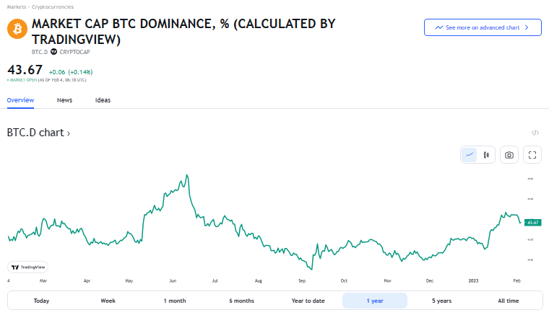Go to Cryptocurrencies breadcrumb
The image size is (549, 315).
tap(53, 6)
